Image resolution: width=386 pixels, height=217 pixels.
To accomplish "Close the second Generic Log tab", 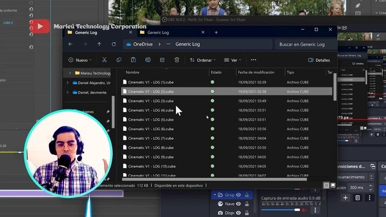I will pyautogui.click(x=203, y=32).
